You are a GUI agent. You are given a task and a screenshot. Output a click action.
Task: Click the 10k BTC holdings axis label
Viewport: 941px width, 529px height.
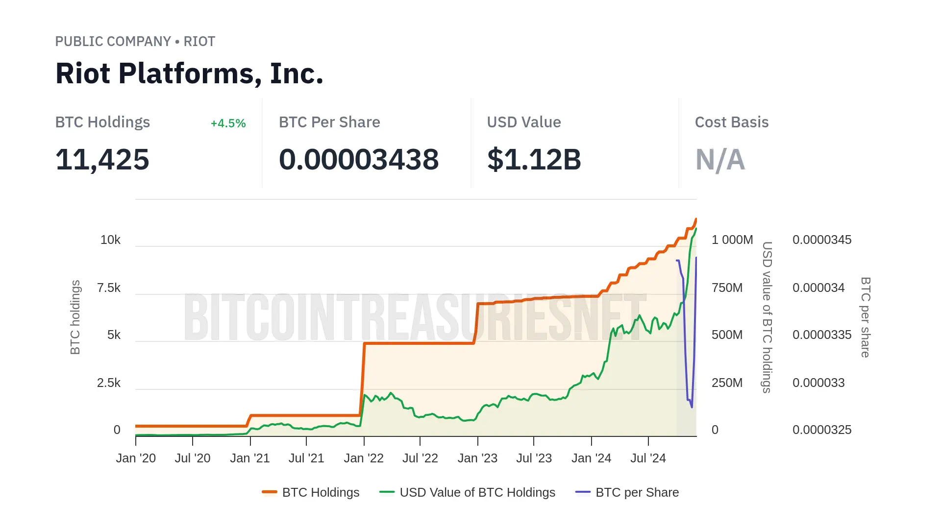pos(110,240)
